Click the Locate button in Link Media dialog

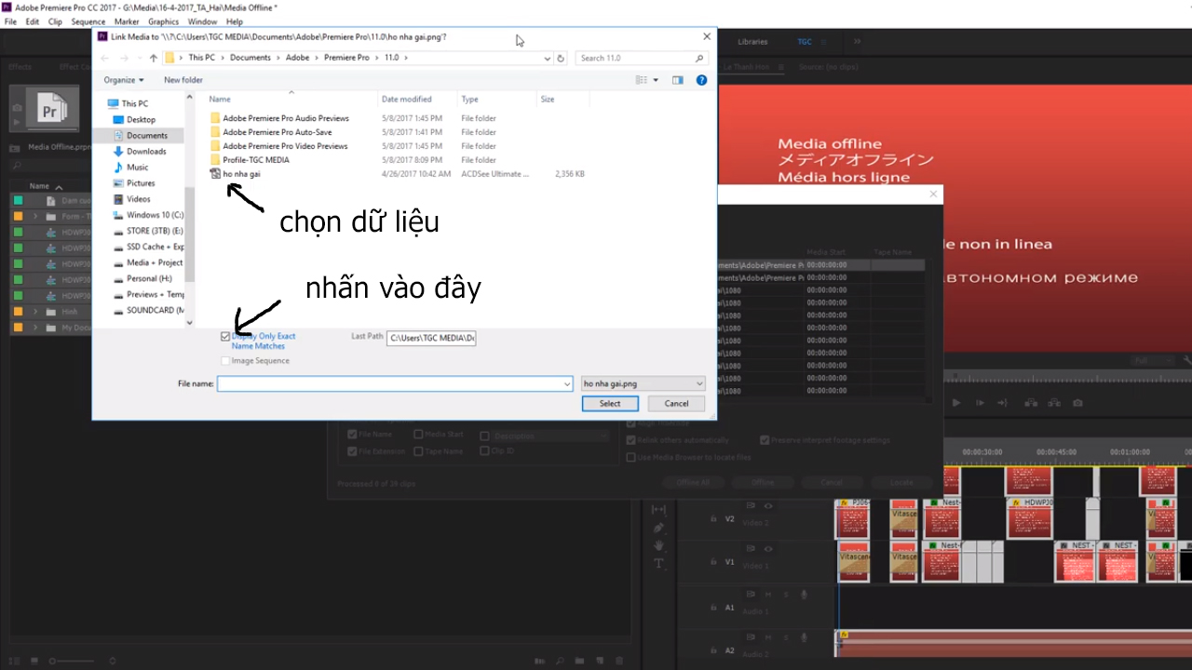901,482
